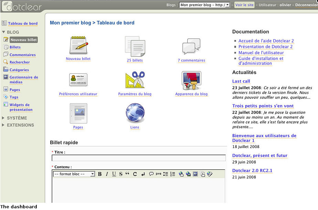Click the code (C) toolbar button
Viewport: 318px width, 210px height.
point(135,174)
